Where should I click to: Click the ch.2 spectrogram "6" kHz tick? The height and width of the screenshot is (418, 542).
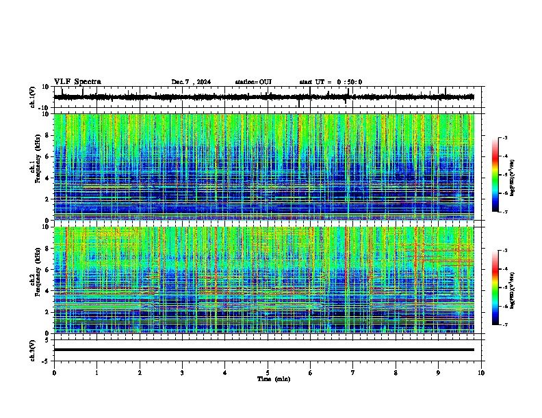click(x=48, y=269)
